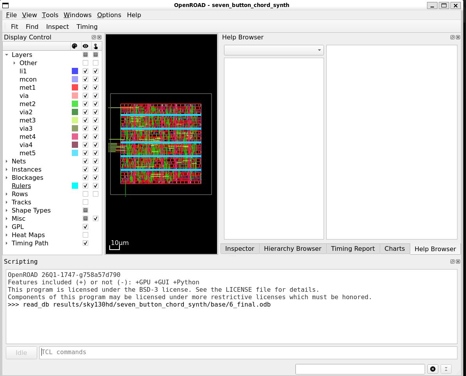
Task: Click the collapse arrows button at bottom right
Action: coord(446,369)
